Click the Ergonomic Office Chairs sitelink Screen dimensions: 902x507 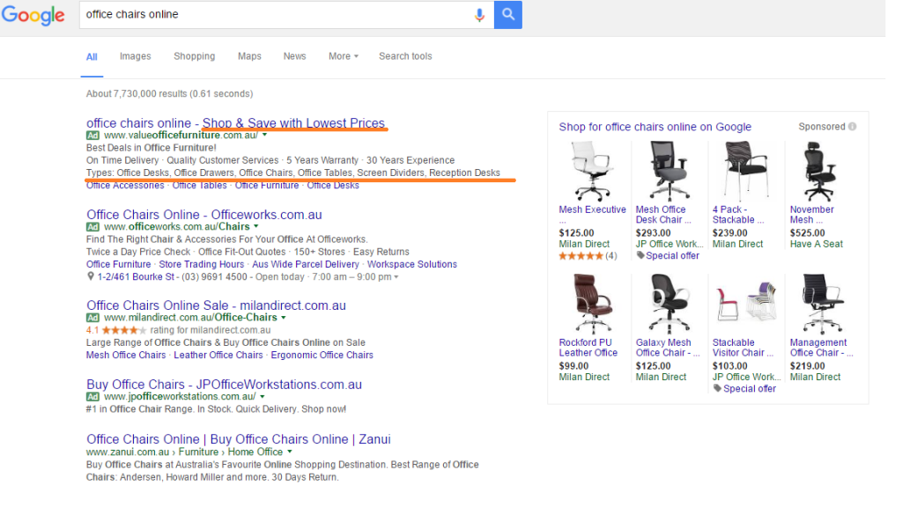(322, 355)
